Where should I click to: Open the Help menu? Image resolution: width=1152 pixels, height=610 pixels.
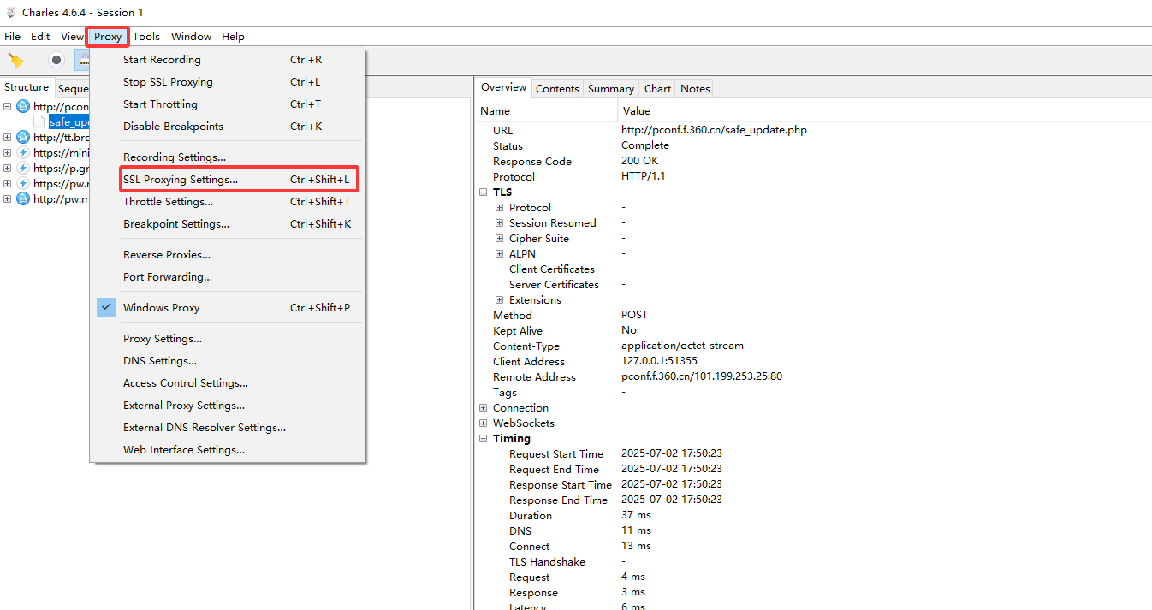(233, 37)
